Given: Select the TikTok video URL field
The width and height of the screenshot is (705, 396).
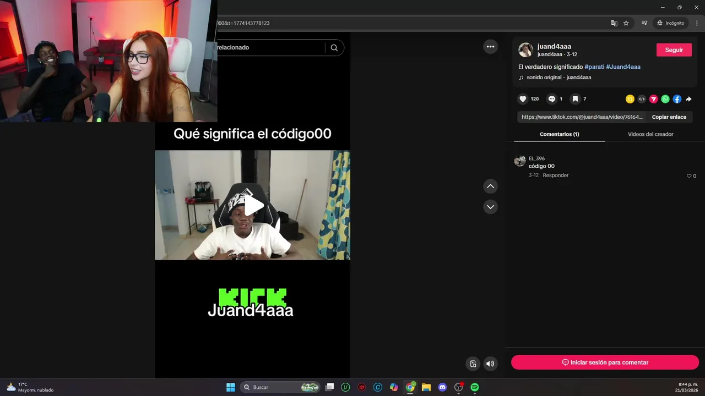Looking at the screenshot, I should coord(582,117).
